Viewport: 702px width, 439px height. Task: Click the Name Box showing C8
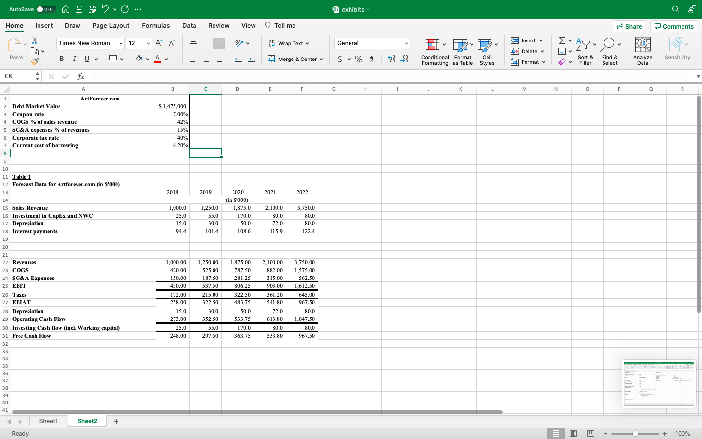pos(19,76)
